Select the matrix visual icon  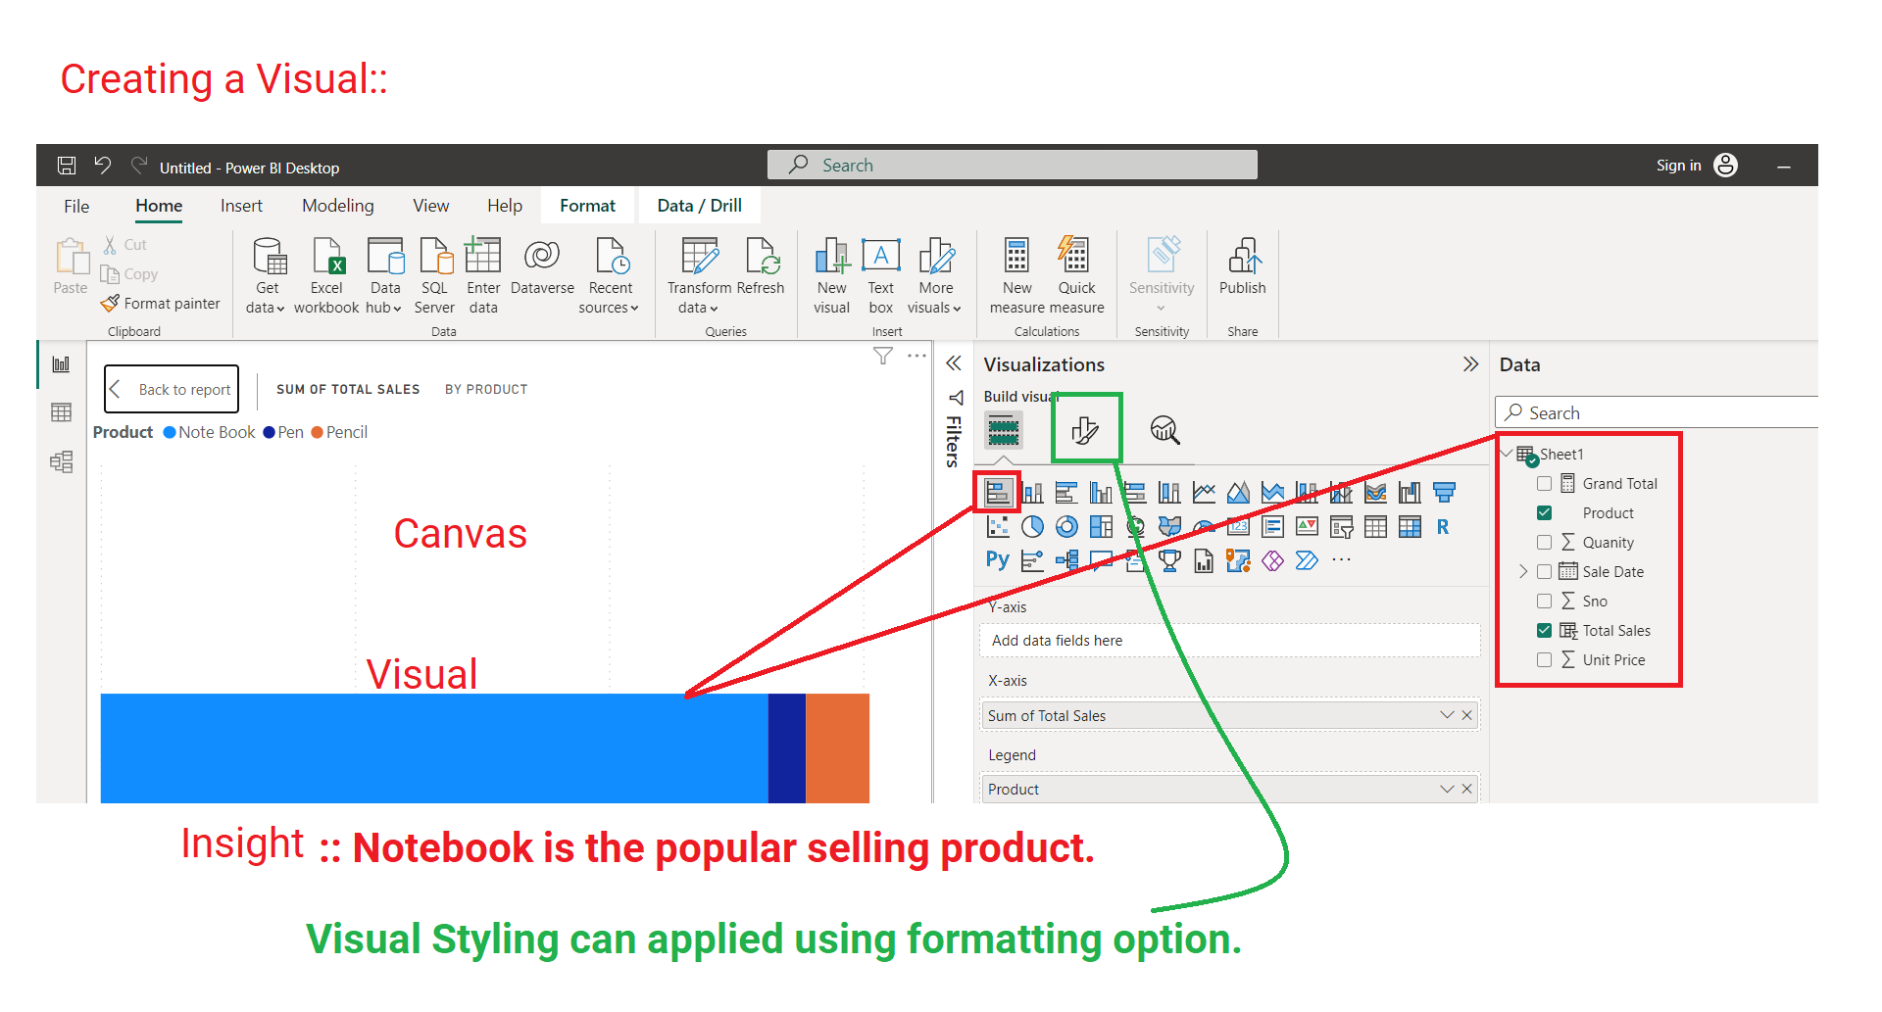point(1410,527)
